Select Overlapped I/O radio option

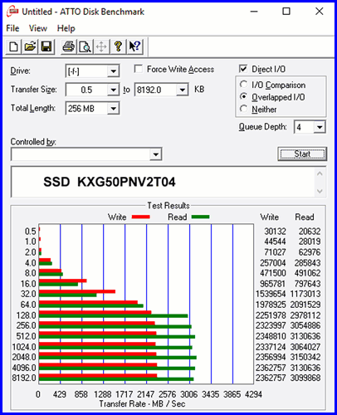click(x=243, y=96)
